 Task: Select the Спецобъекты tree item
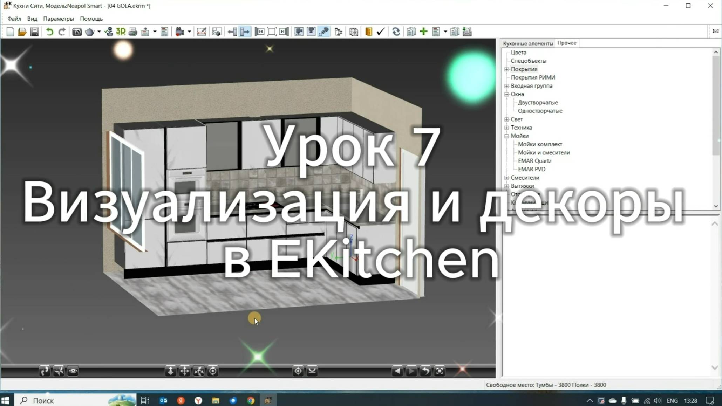click(528, 61)
